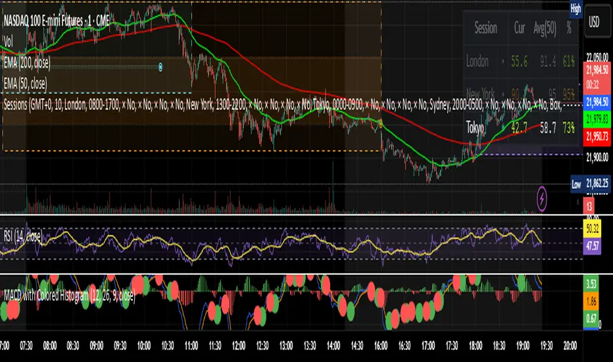613x362 pixels.
Task: Click the 00:32 countdown timer label
Action: pos(592,84)
